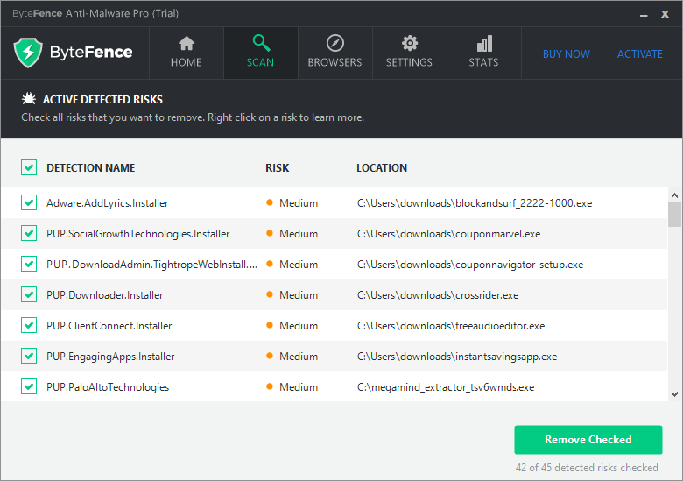Click the bug icon beside Active Detected Risks
The image size is (683, 481).
pyautogui.click(x=29, y=99)
